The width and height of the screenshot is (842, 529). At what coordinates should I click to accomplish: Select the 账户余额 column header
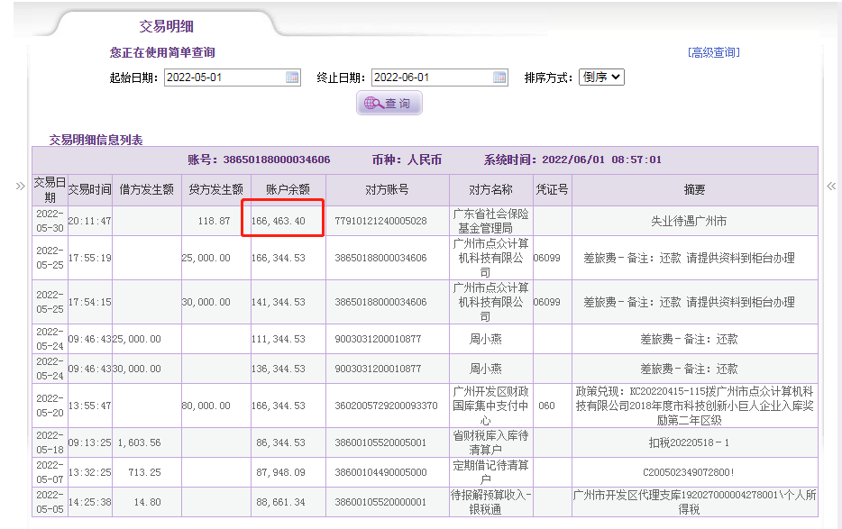(x=288, y=190)
